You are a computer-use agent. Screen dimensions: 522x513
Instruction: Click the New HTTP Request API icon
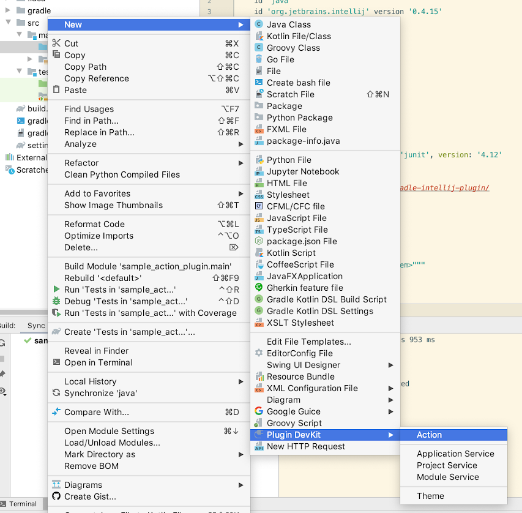click(259, 446)
